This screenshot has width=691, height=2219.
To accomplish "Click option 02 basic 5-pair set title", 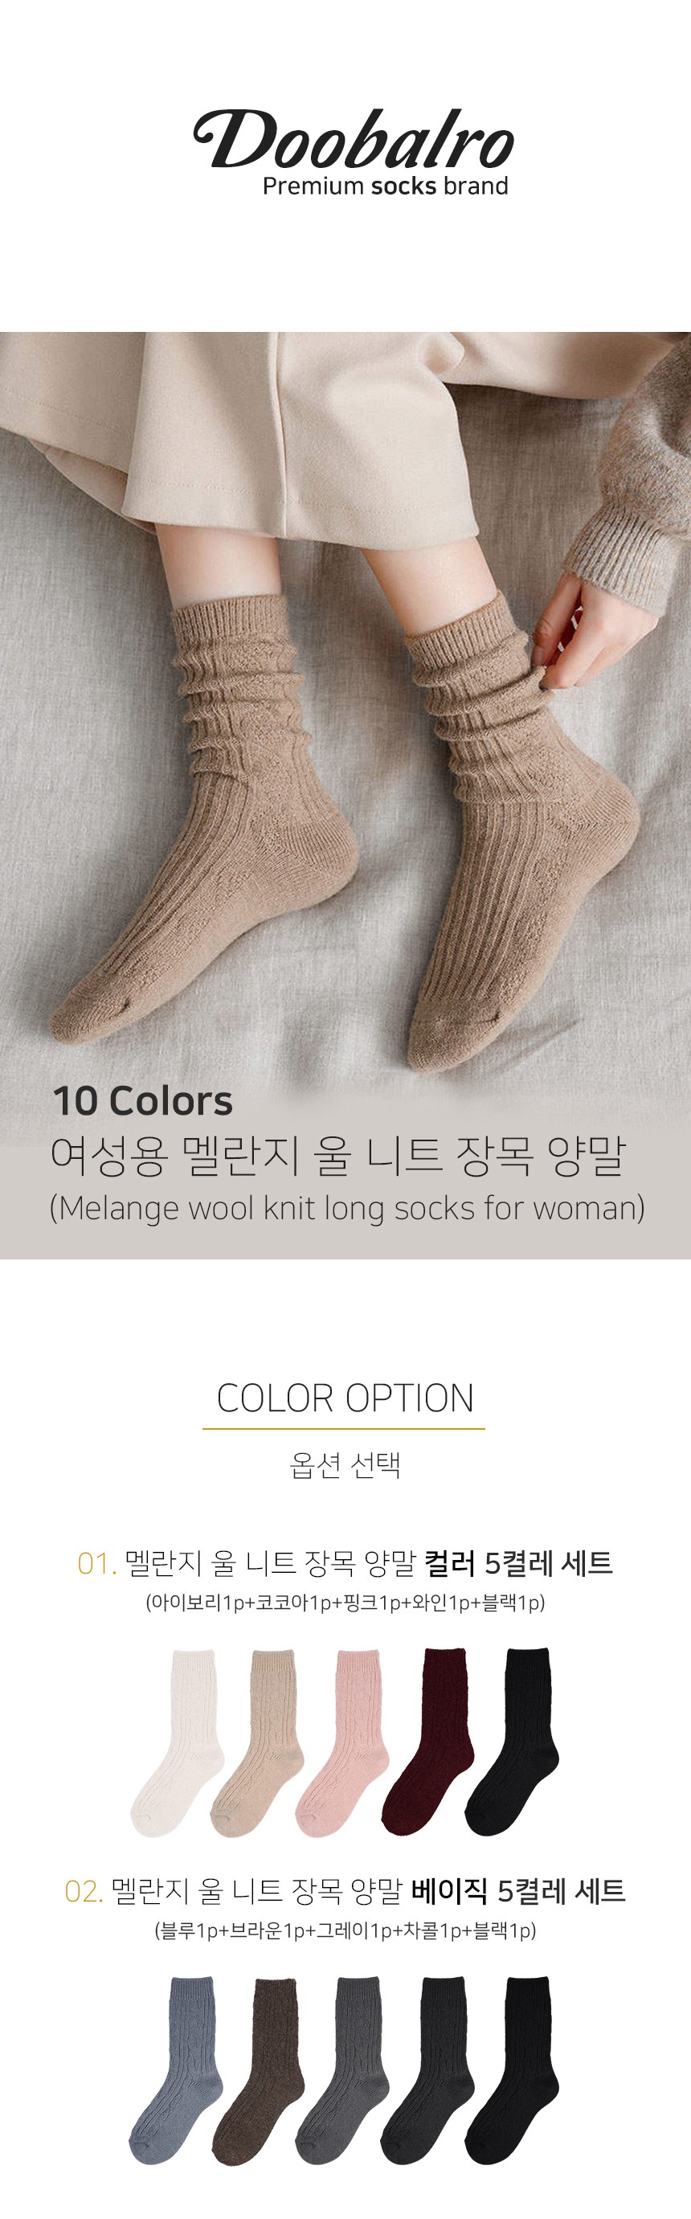I will [x=345, y=1891].
